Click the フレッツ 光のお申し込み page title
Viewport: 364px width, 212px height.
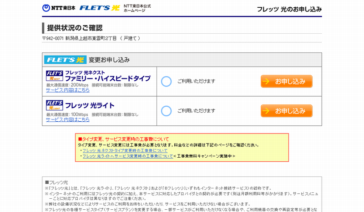[x=289, y=9]
